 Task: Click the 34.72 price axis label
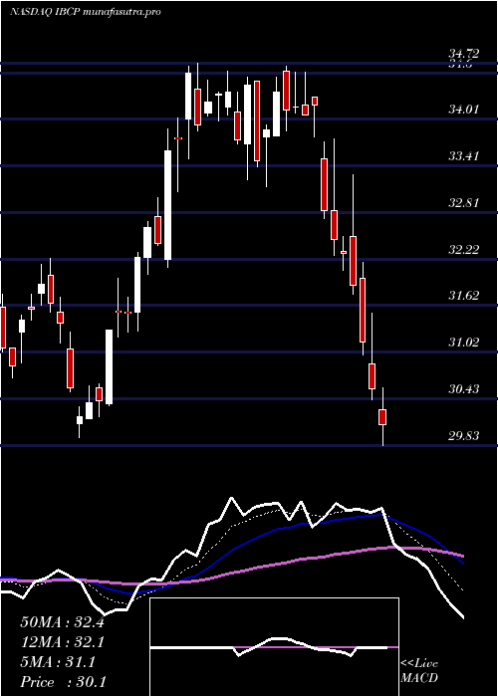[x=463, y=54]
